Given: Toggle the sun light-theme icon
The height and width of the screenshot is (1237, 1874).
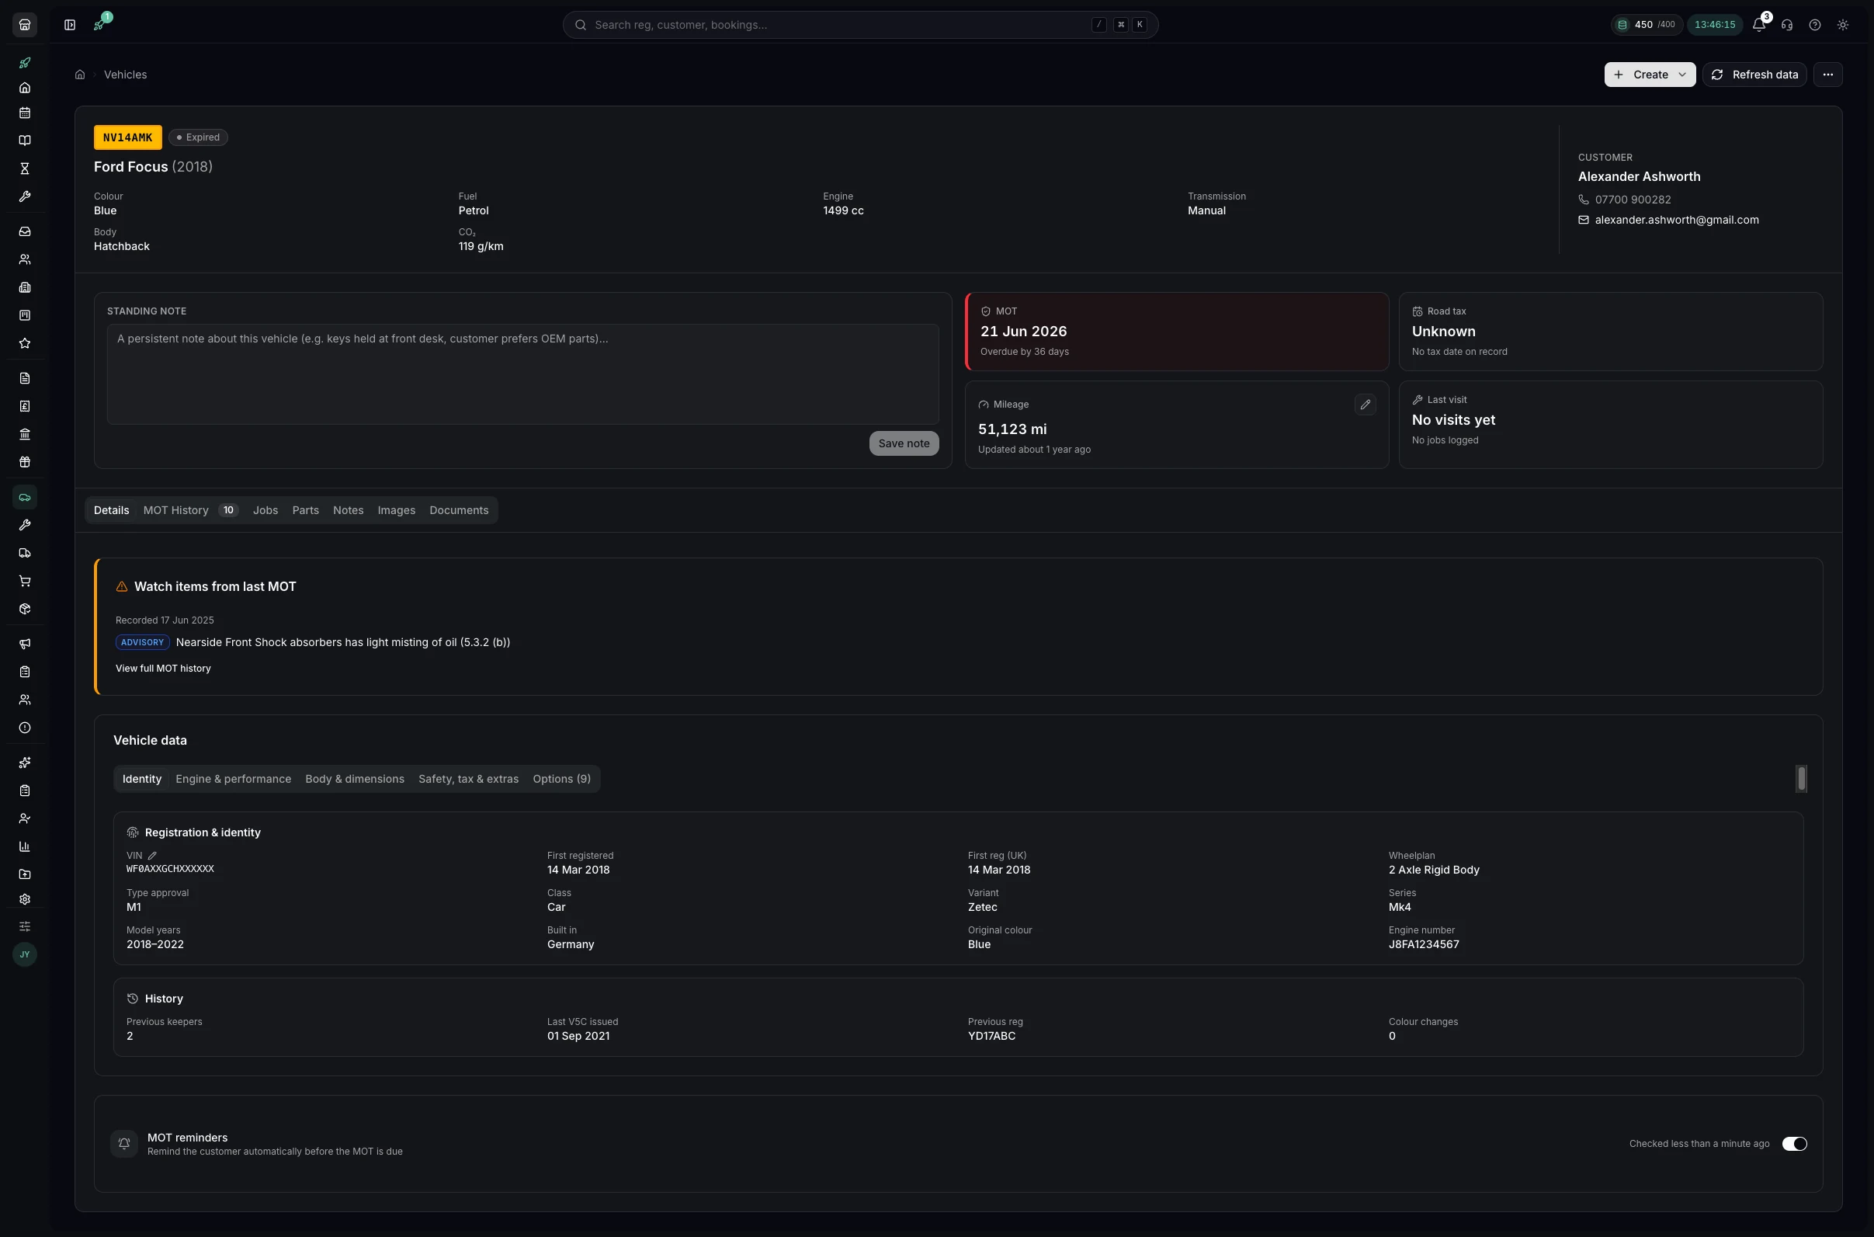Looking at the screenshot, I should click(1843, 24).
